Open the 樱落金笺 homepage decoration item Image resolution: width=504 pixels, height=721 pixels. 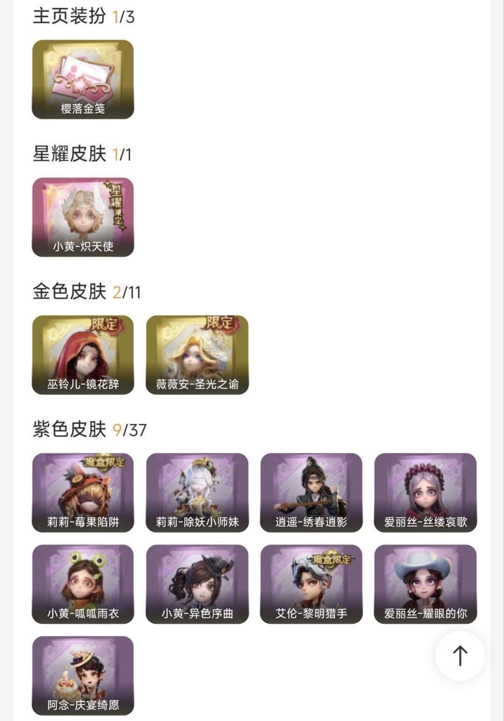pos(83,79)
